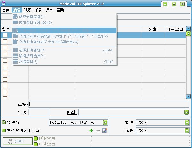Click the highlighted menu entry under 修改音轨信息
The height and width of the screenshot is (148, 192).
[x=64, y=30]
